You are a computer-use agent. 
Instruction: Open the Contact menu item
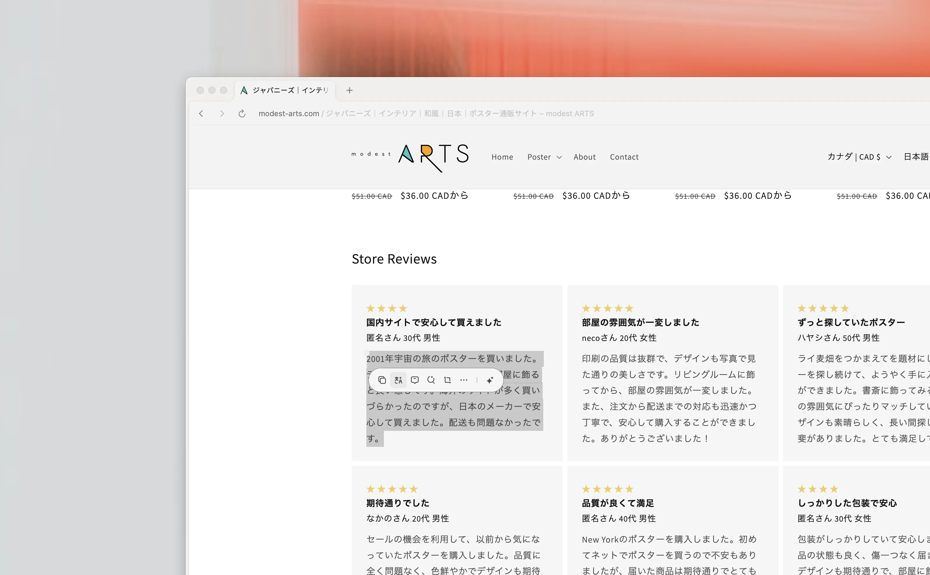point(624,157)
